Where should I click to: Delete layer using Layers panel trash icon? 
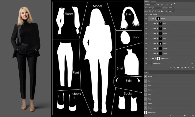click(x=193, y=68)
